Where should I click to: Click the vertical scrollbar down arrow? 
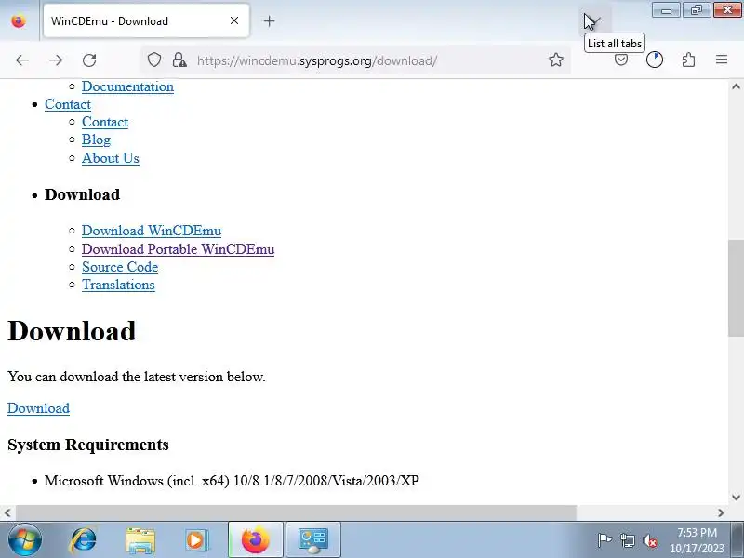(736, 498)
